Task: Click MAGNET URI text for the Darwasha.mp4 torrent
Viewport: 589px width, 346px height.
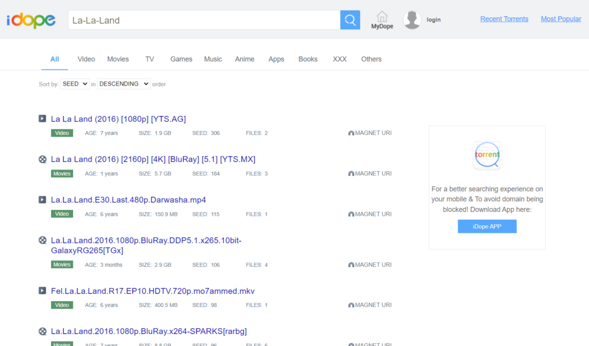Action: pos(373,214)
